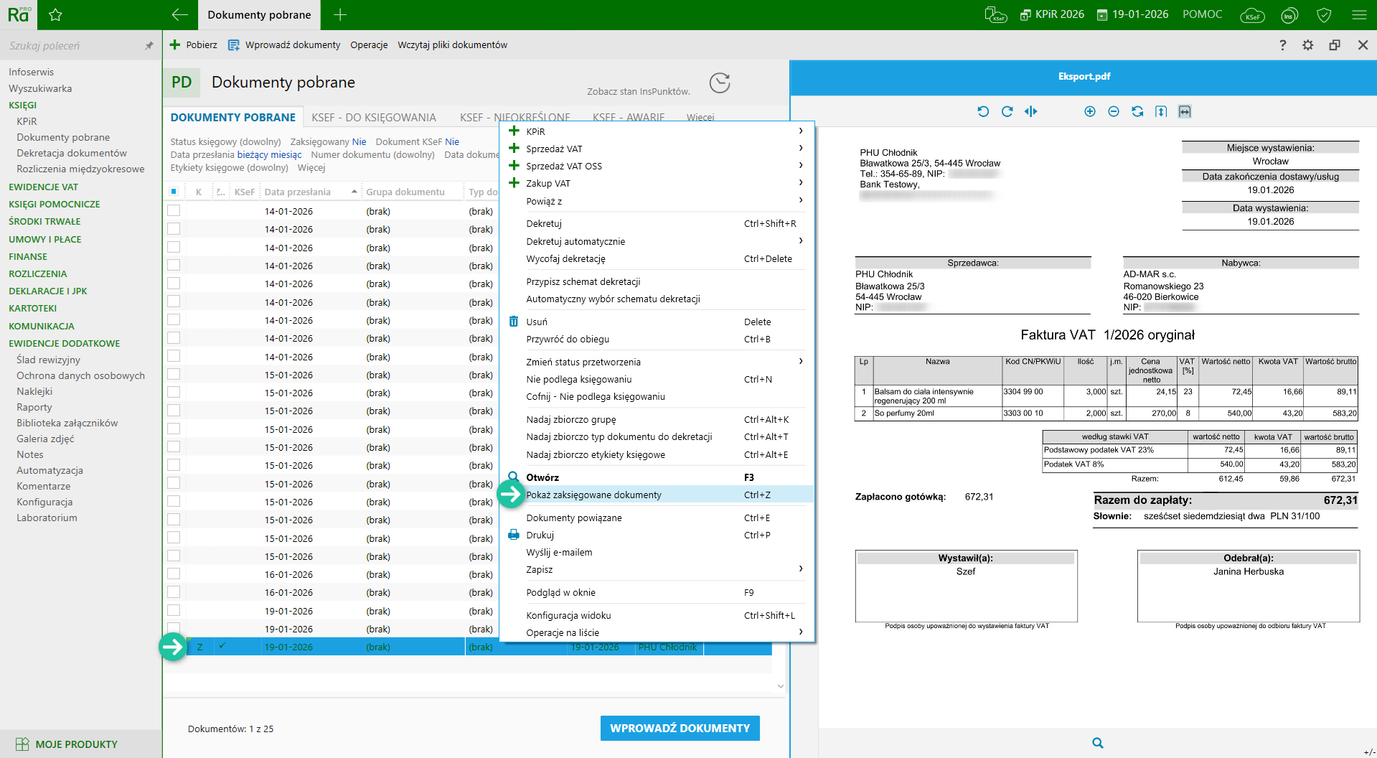Open the shield security icon
1377x758 pixels.
pos(1324,15)
